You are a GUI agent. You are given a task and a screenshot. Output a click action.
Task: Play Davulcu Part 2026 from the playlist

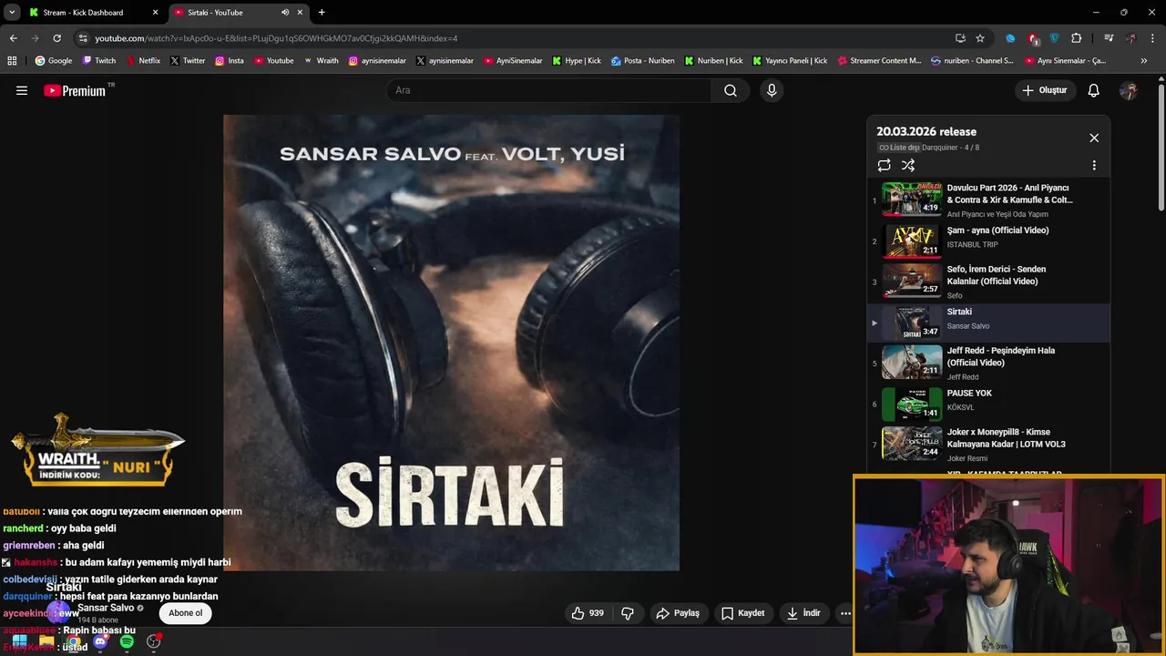point(988,200)
